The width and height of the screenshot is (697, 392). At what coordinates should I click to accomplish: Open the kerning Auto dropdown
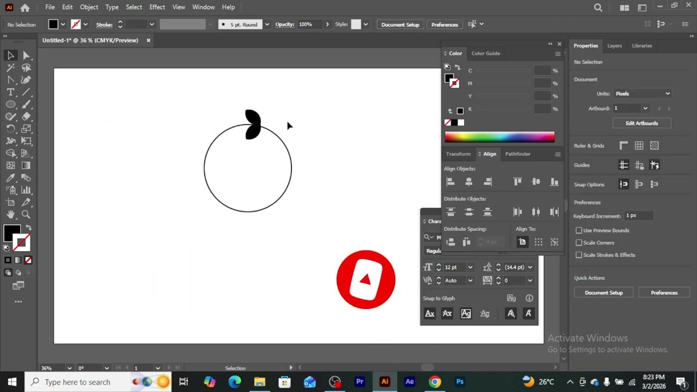coord(470,280)
